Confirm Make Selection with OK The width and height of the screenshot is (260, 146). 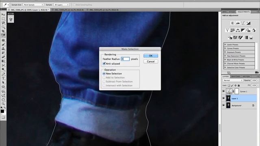[151, 56]
